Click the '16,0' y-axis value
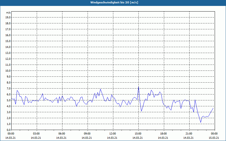Viewport: 226px width, 141px height. (8, 35)
